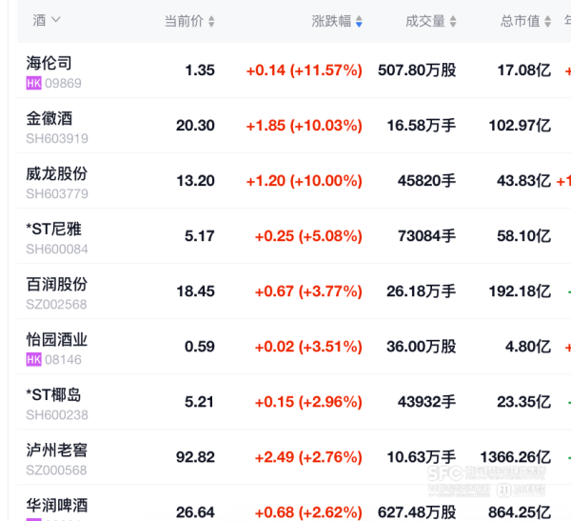Sort by 总市值 column arrows

click(x=548, y=21)
